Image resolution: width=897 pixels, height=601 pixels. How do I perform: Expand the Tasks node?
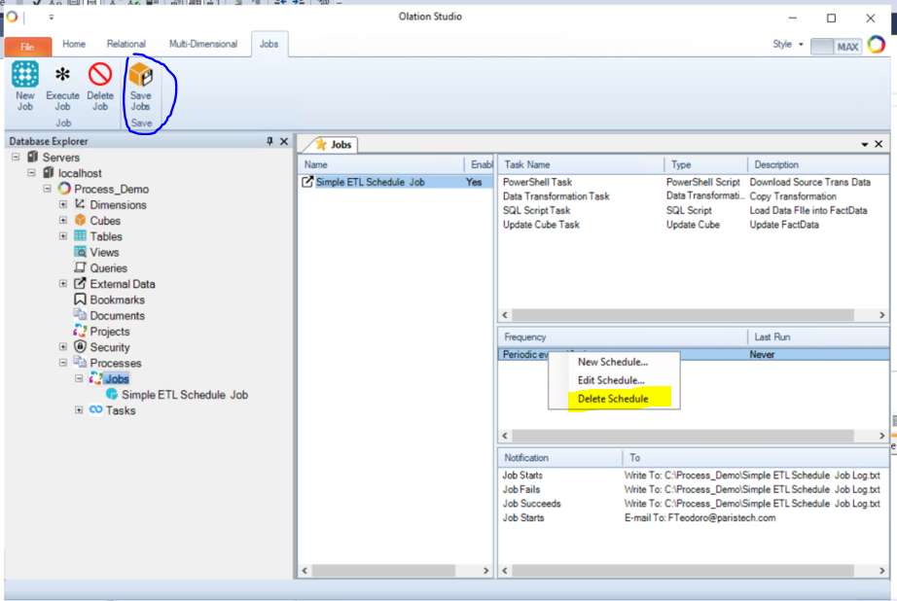click(79, 410)
